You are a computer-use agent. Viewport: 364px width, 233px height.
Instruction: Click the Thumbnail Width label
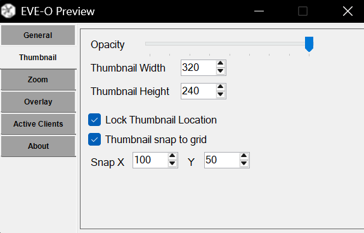click(128, 68)
